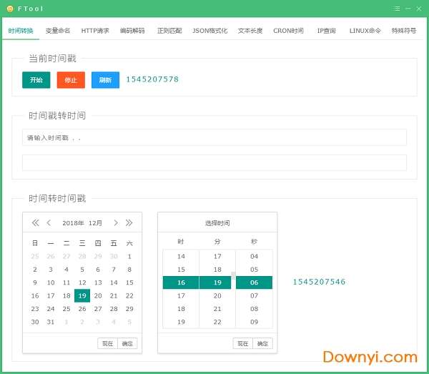Select grayed November 30 in calendar
The image size is (429, 374).
pos(114,256)
